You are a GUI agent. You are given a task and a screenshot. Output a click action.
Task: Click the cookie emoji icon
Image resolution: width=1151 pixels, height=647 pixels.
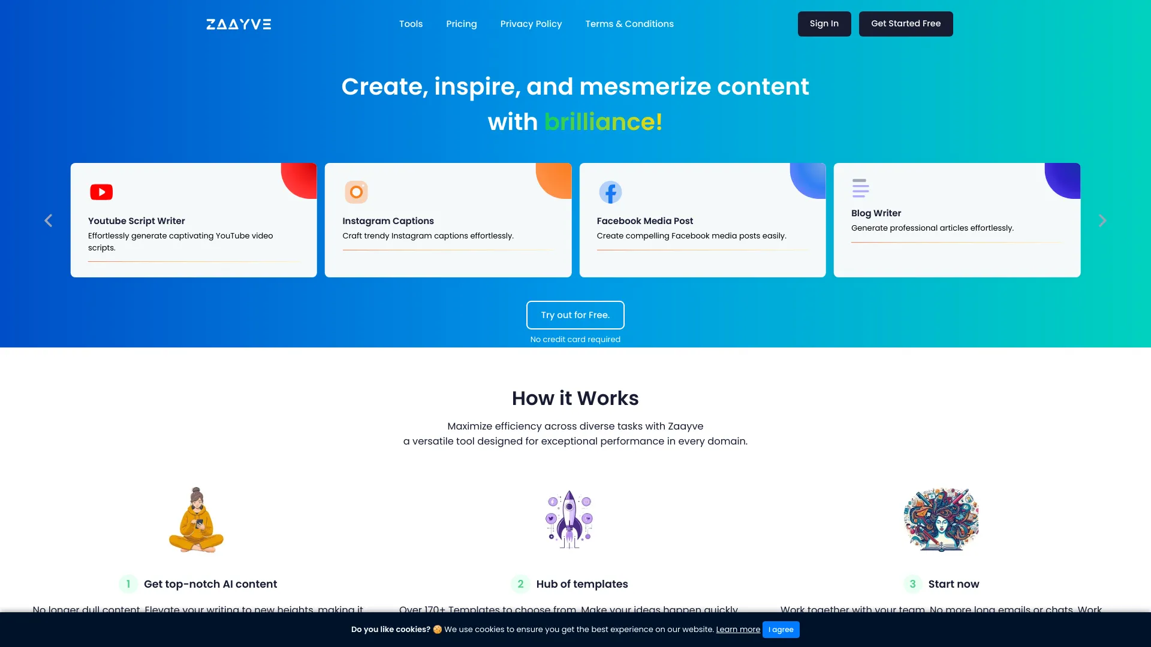(437, 629)
